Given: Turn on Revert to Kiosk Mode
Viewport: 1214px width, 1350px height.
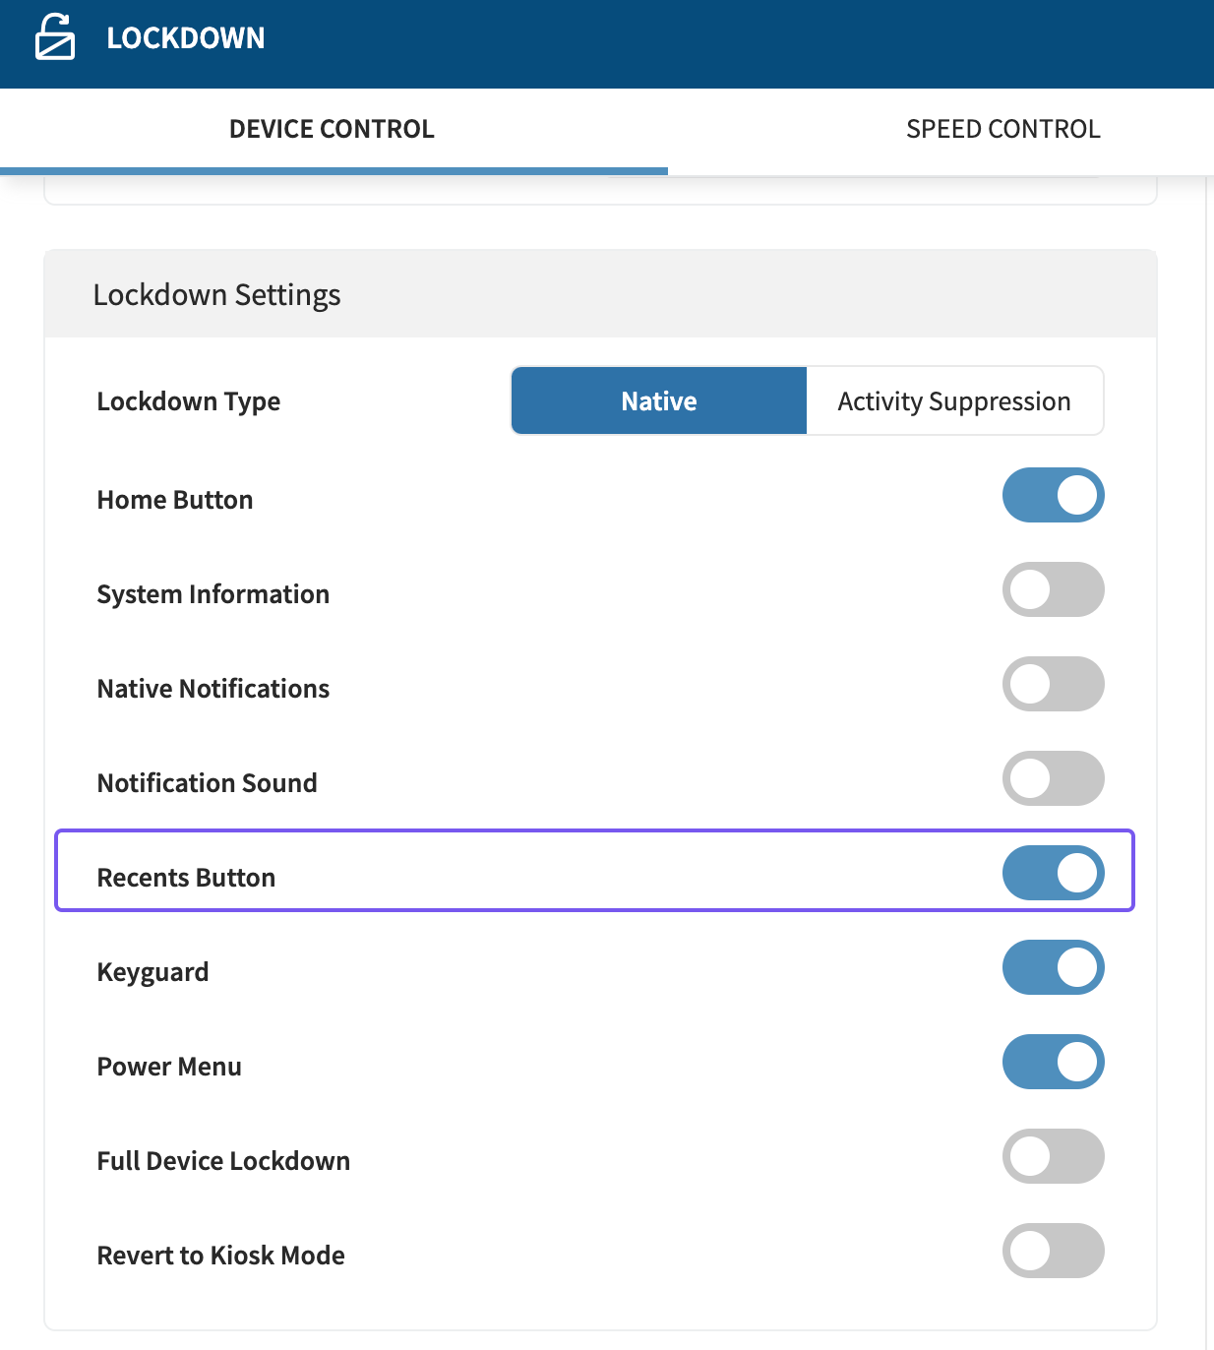Looking at the screenshot, I should click(1053, 1251).
